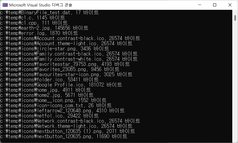Click the error.log output line
Screen dimensions: 238x143
click(39, 33)
